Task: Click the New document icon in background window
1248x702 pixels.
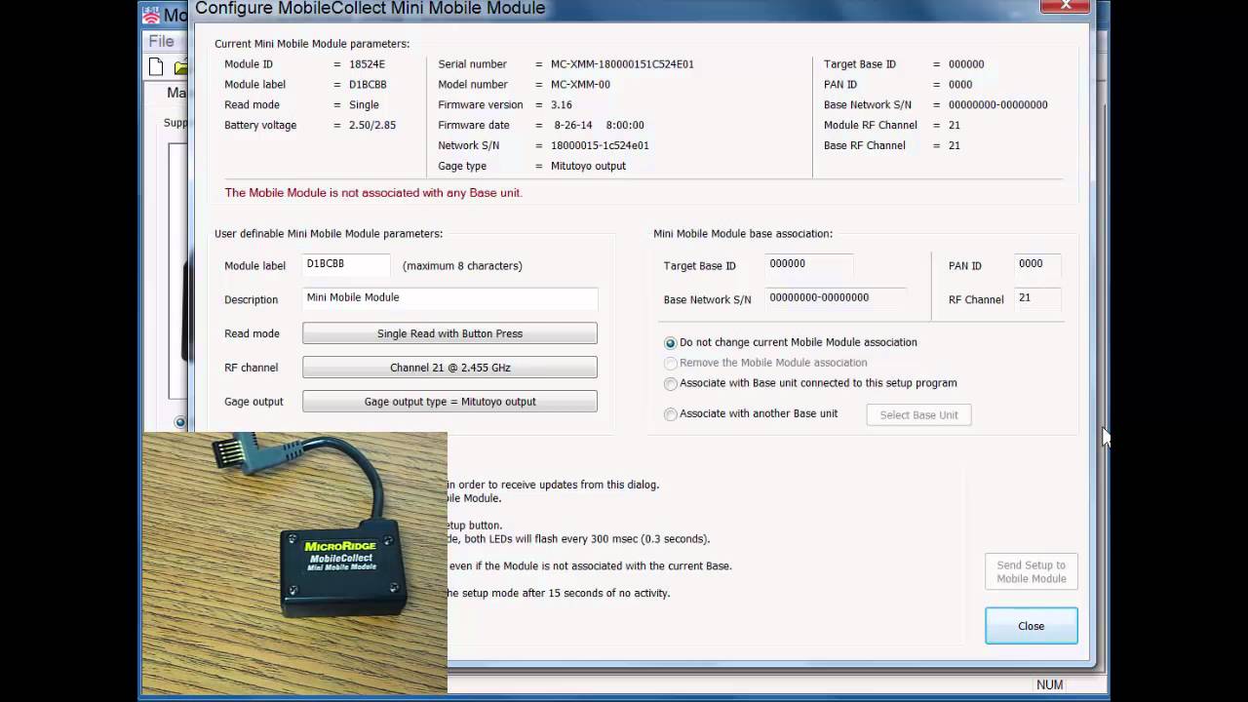Action: [x=156, y=67]
